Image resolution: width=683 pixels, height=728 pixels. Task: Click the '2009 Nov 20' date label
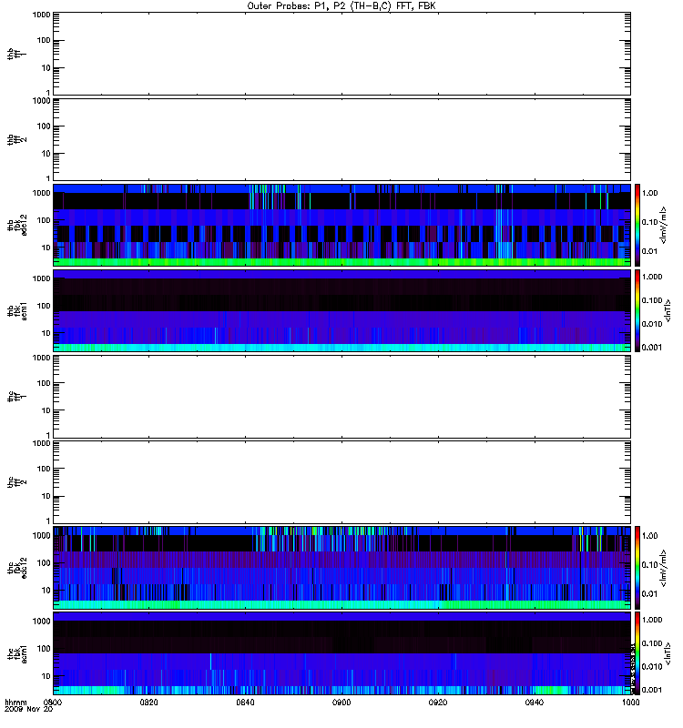coord(29,709)
